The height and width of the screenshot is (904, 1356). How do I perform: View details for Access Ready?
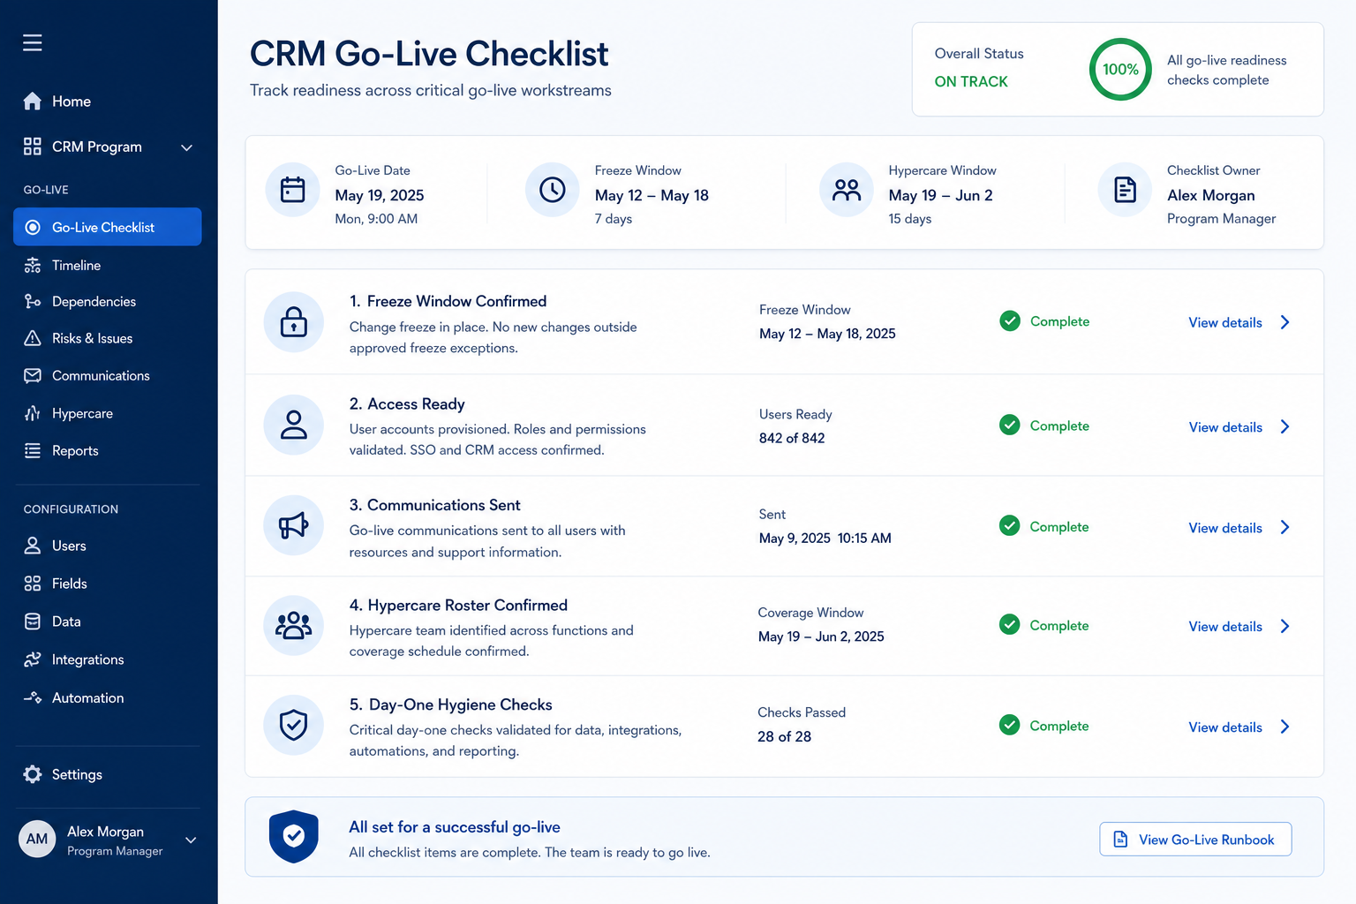tap(1225, 426)
